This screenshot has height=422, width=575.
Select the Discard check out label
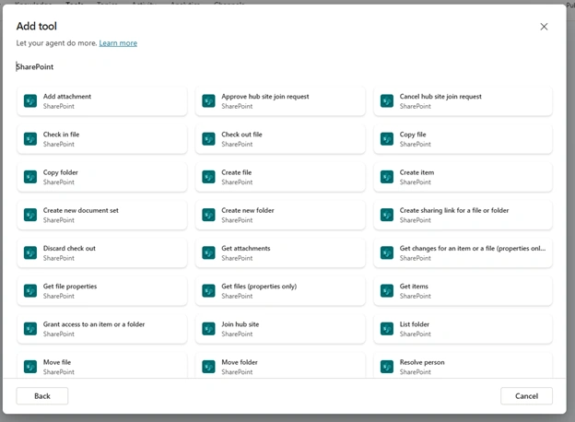tap(69, 248)
